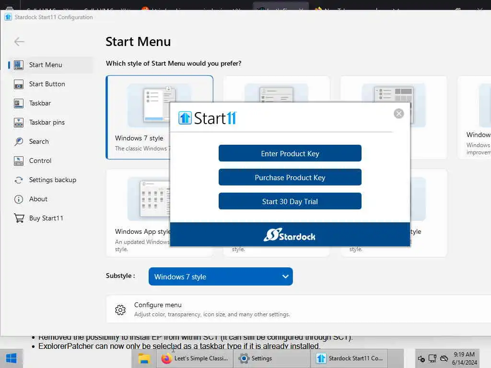Click Enter Product Key button

290,153
